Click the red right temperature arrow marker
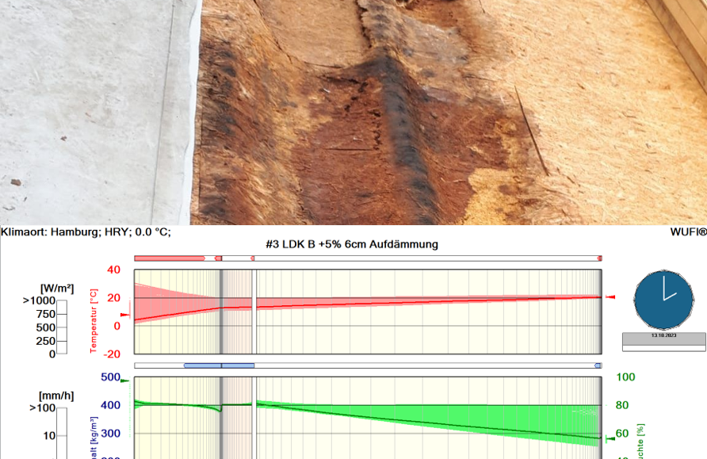Viewport: 707px width, 459px height. pos(610,297)
